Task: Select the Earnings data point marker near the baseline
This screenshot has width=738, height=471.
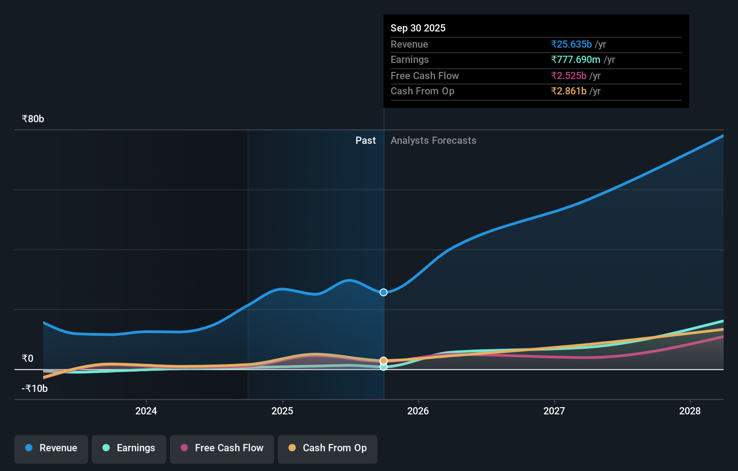Action: pos(383,368)
